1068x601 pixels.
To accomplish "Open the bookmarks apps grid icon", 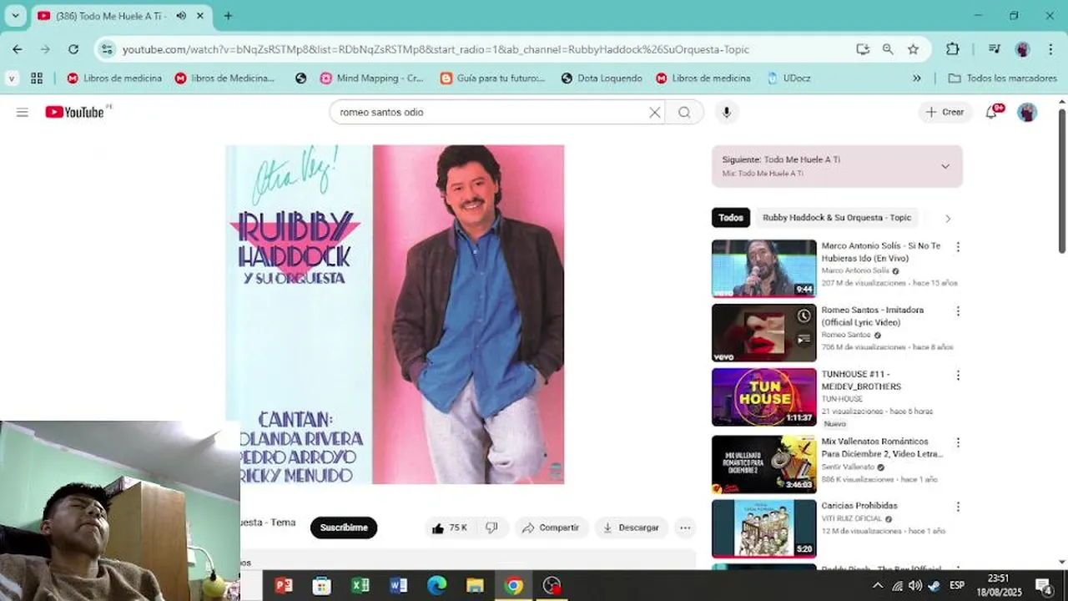I will coord(37,78).
